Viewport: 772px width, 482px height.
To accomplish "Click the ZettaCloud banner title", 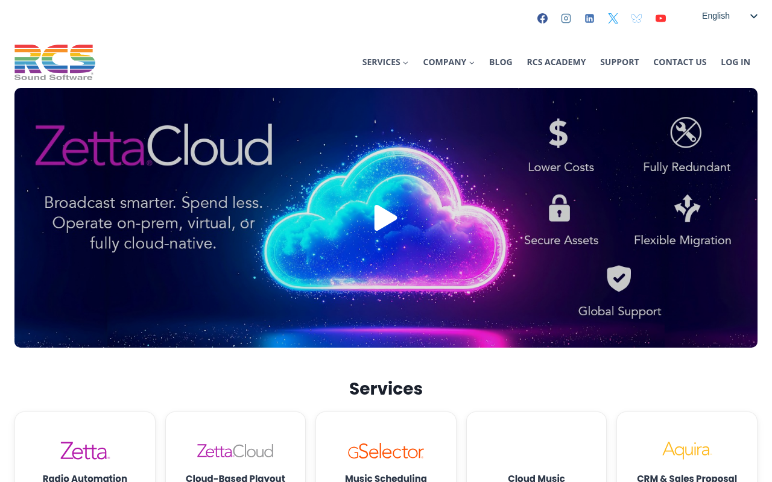I will (x=153, y=145).
